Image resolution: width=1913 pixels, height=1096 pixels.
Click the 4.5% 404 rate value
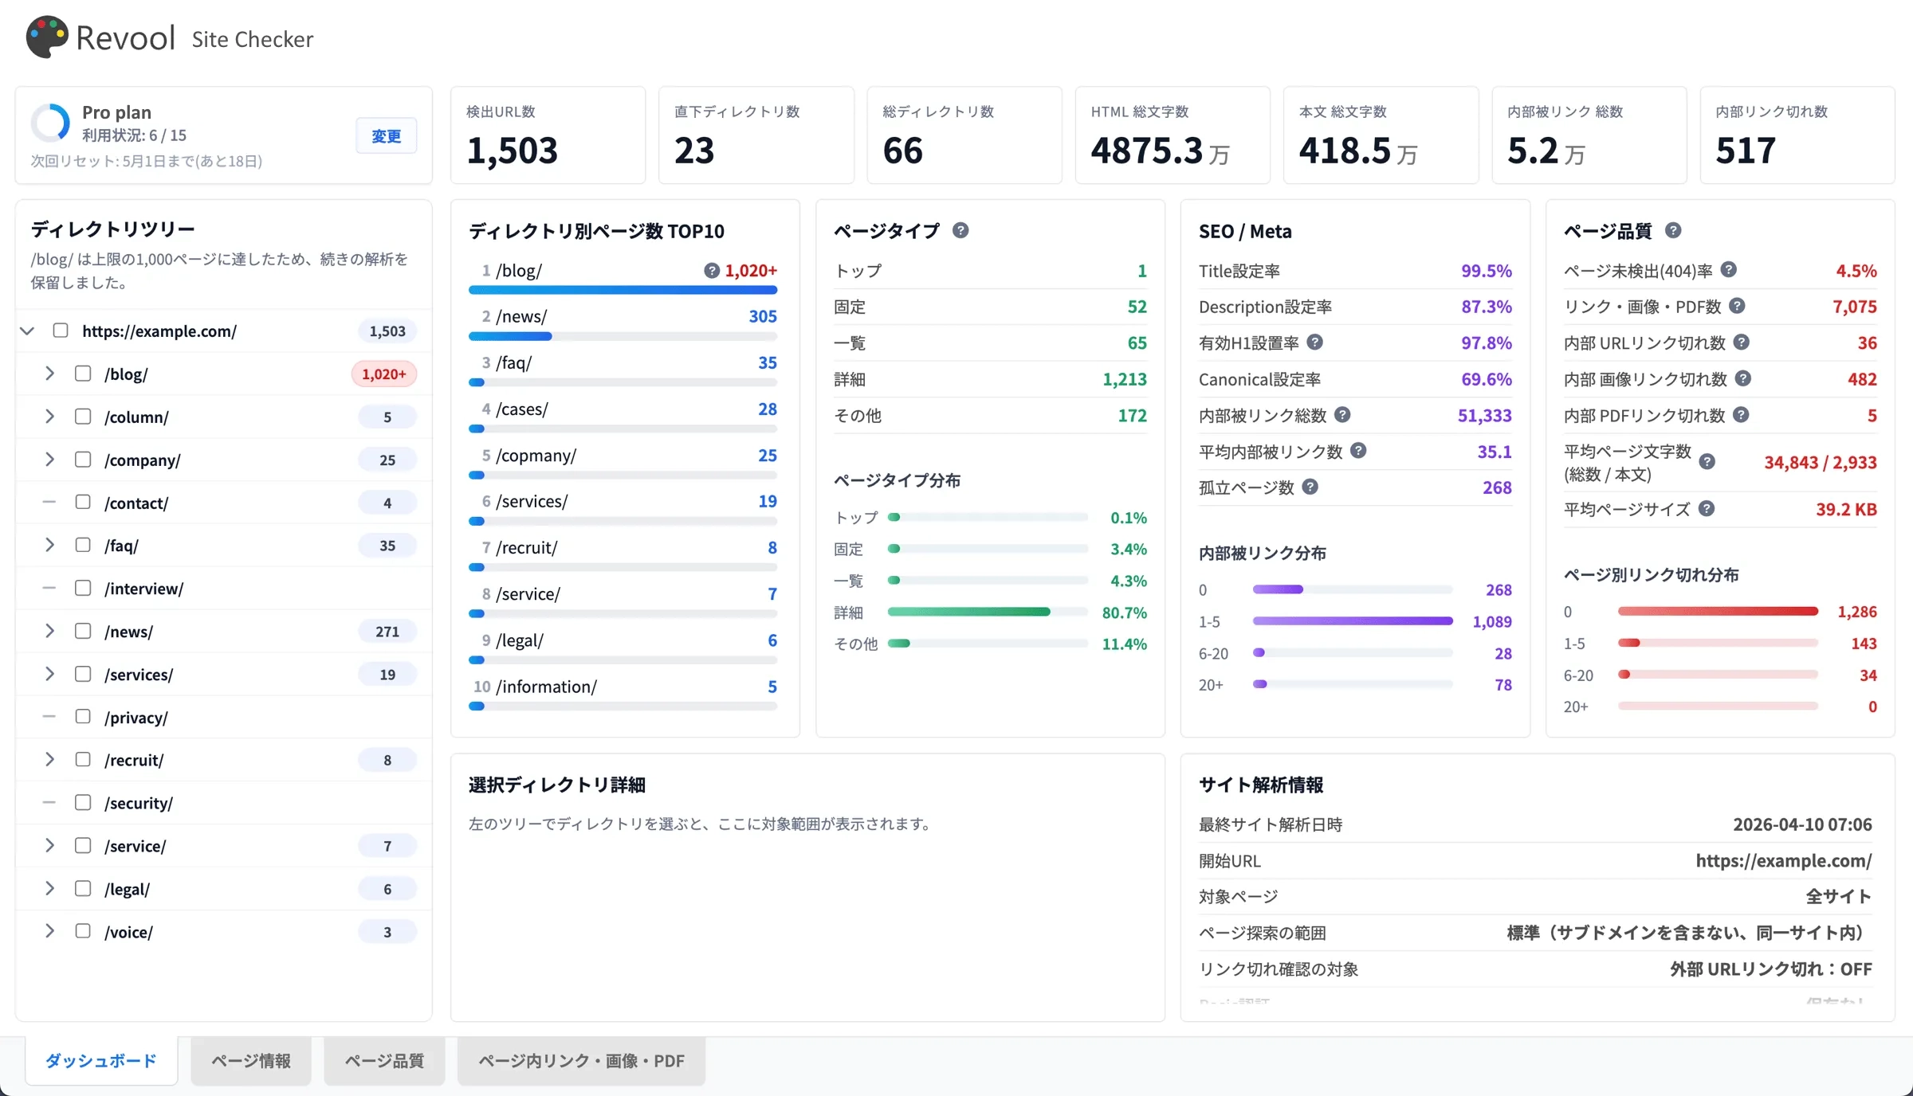1856,271
